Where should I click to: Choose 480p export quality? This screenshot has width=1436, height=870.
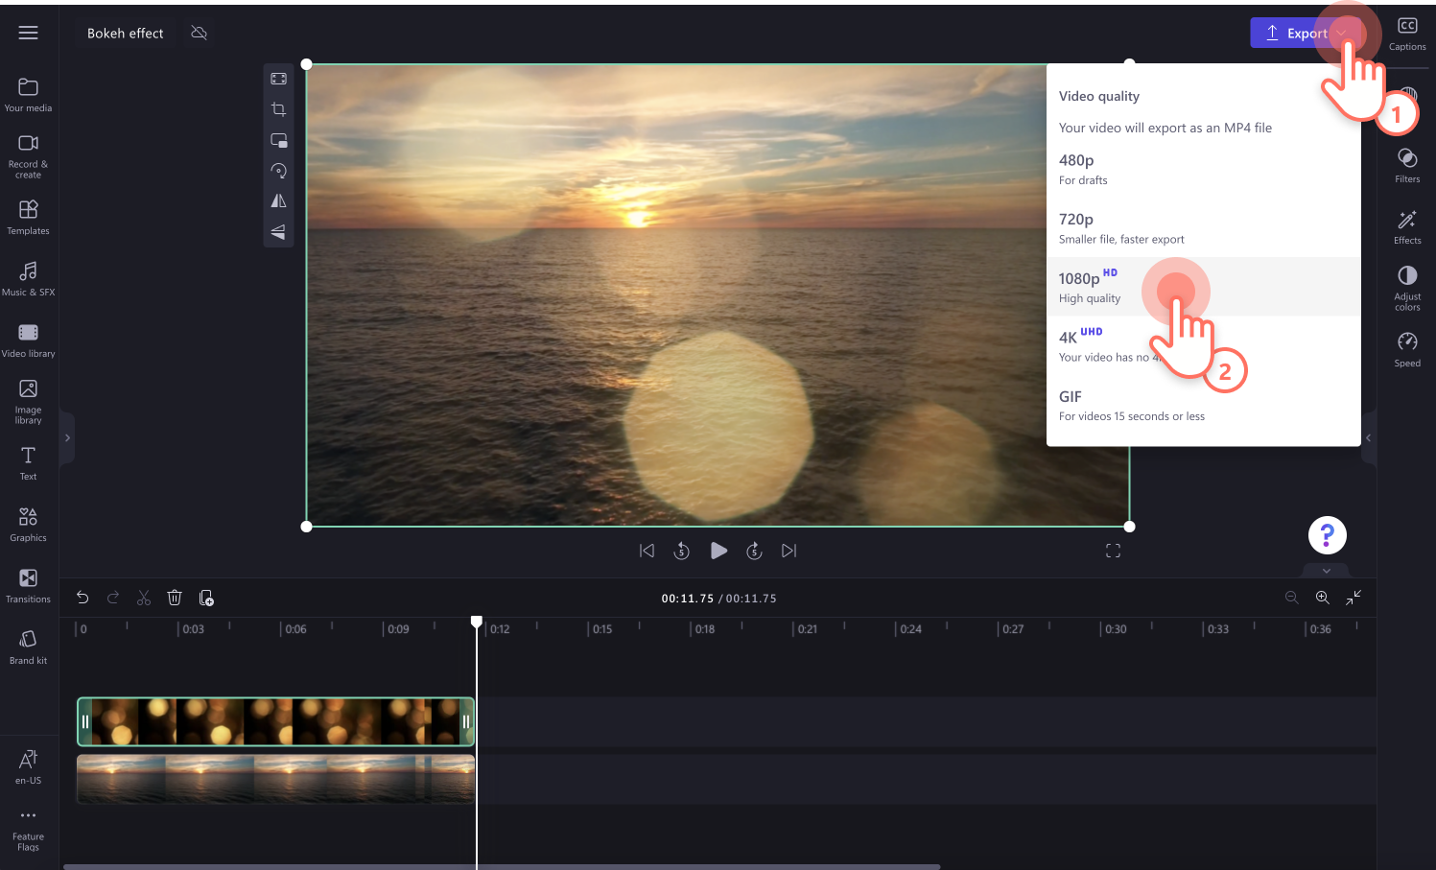[x=1204, y=169]
